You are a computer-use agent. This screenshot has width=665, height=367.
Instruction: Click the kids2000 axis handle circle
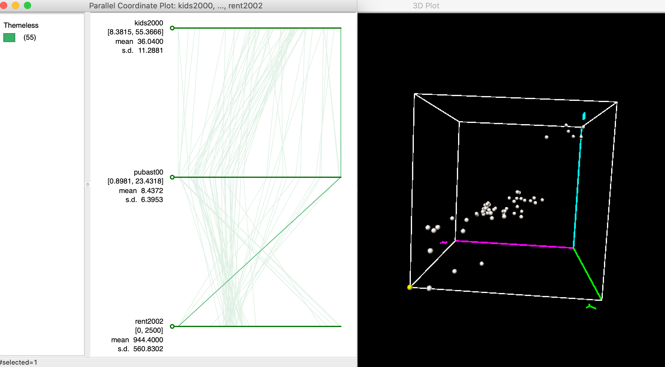(172, 28)
